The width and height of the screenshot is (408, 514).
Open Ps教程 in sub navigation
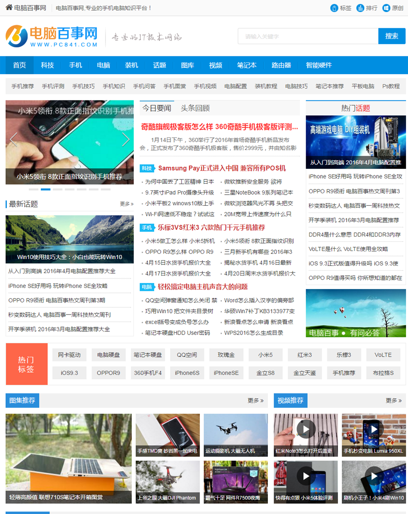(391, 86)
